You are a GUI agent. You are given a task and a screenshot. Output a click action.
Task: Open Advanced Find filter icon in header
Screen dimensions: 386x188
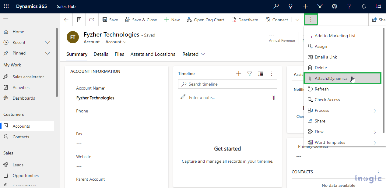[x=320, y=6]
